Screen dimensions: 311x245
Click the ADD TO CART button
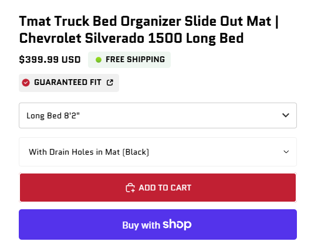point(158,188)
